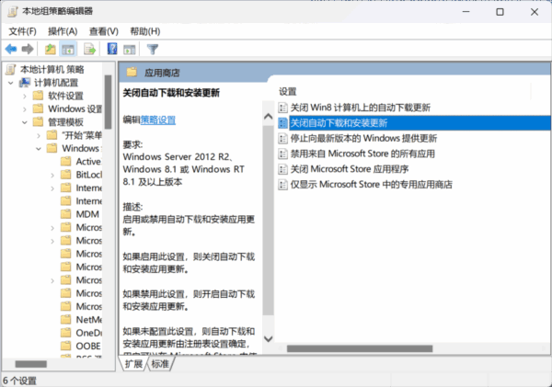Open the 操作(A) menu

(x=63, y=31)
